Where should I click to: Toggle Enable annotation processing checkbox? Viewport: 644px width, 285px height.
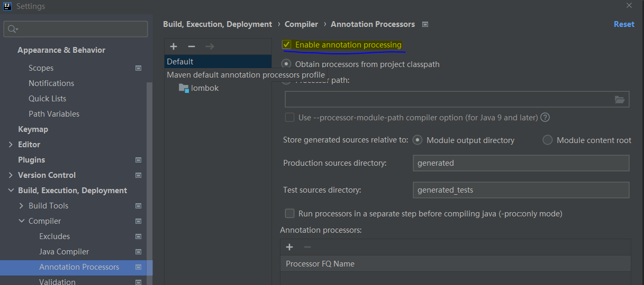287,45
